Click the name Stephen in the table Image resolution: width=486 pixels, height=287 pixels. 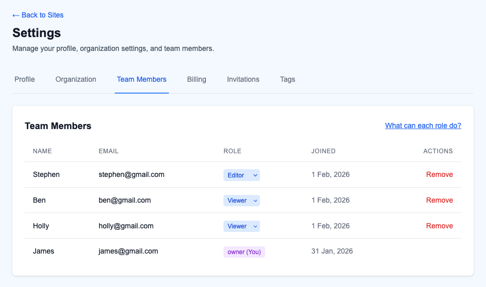46,174
